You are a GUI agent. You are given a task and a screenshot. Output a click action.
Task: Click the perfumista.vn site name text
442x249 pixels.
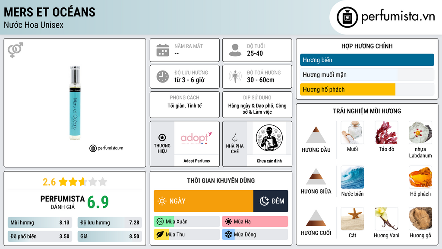point(398,16)
